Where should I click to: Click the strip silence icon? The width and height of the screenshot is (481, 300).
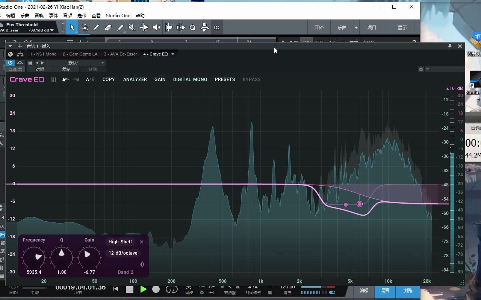(x=169, y=27)
